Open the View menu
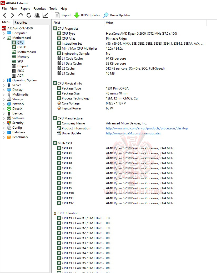This screenshot has width=217, height=273. coord(13,8)
